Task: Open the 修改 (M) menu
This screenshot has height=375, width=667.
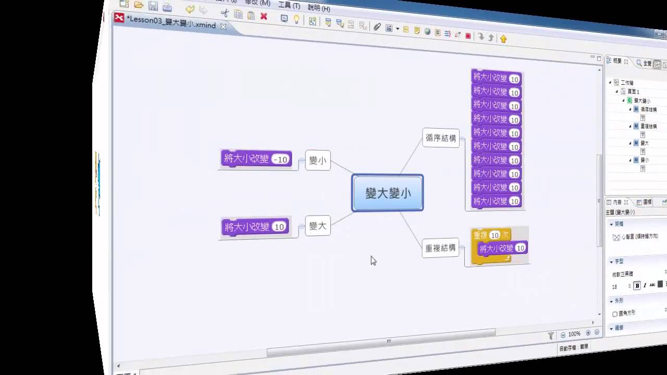Action: [257, 3]
